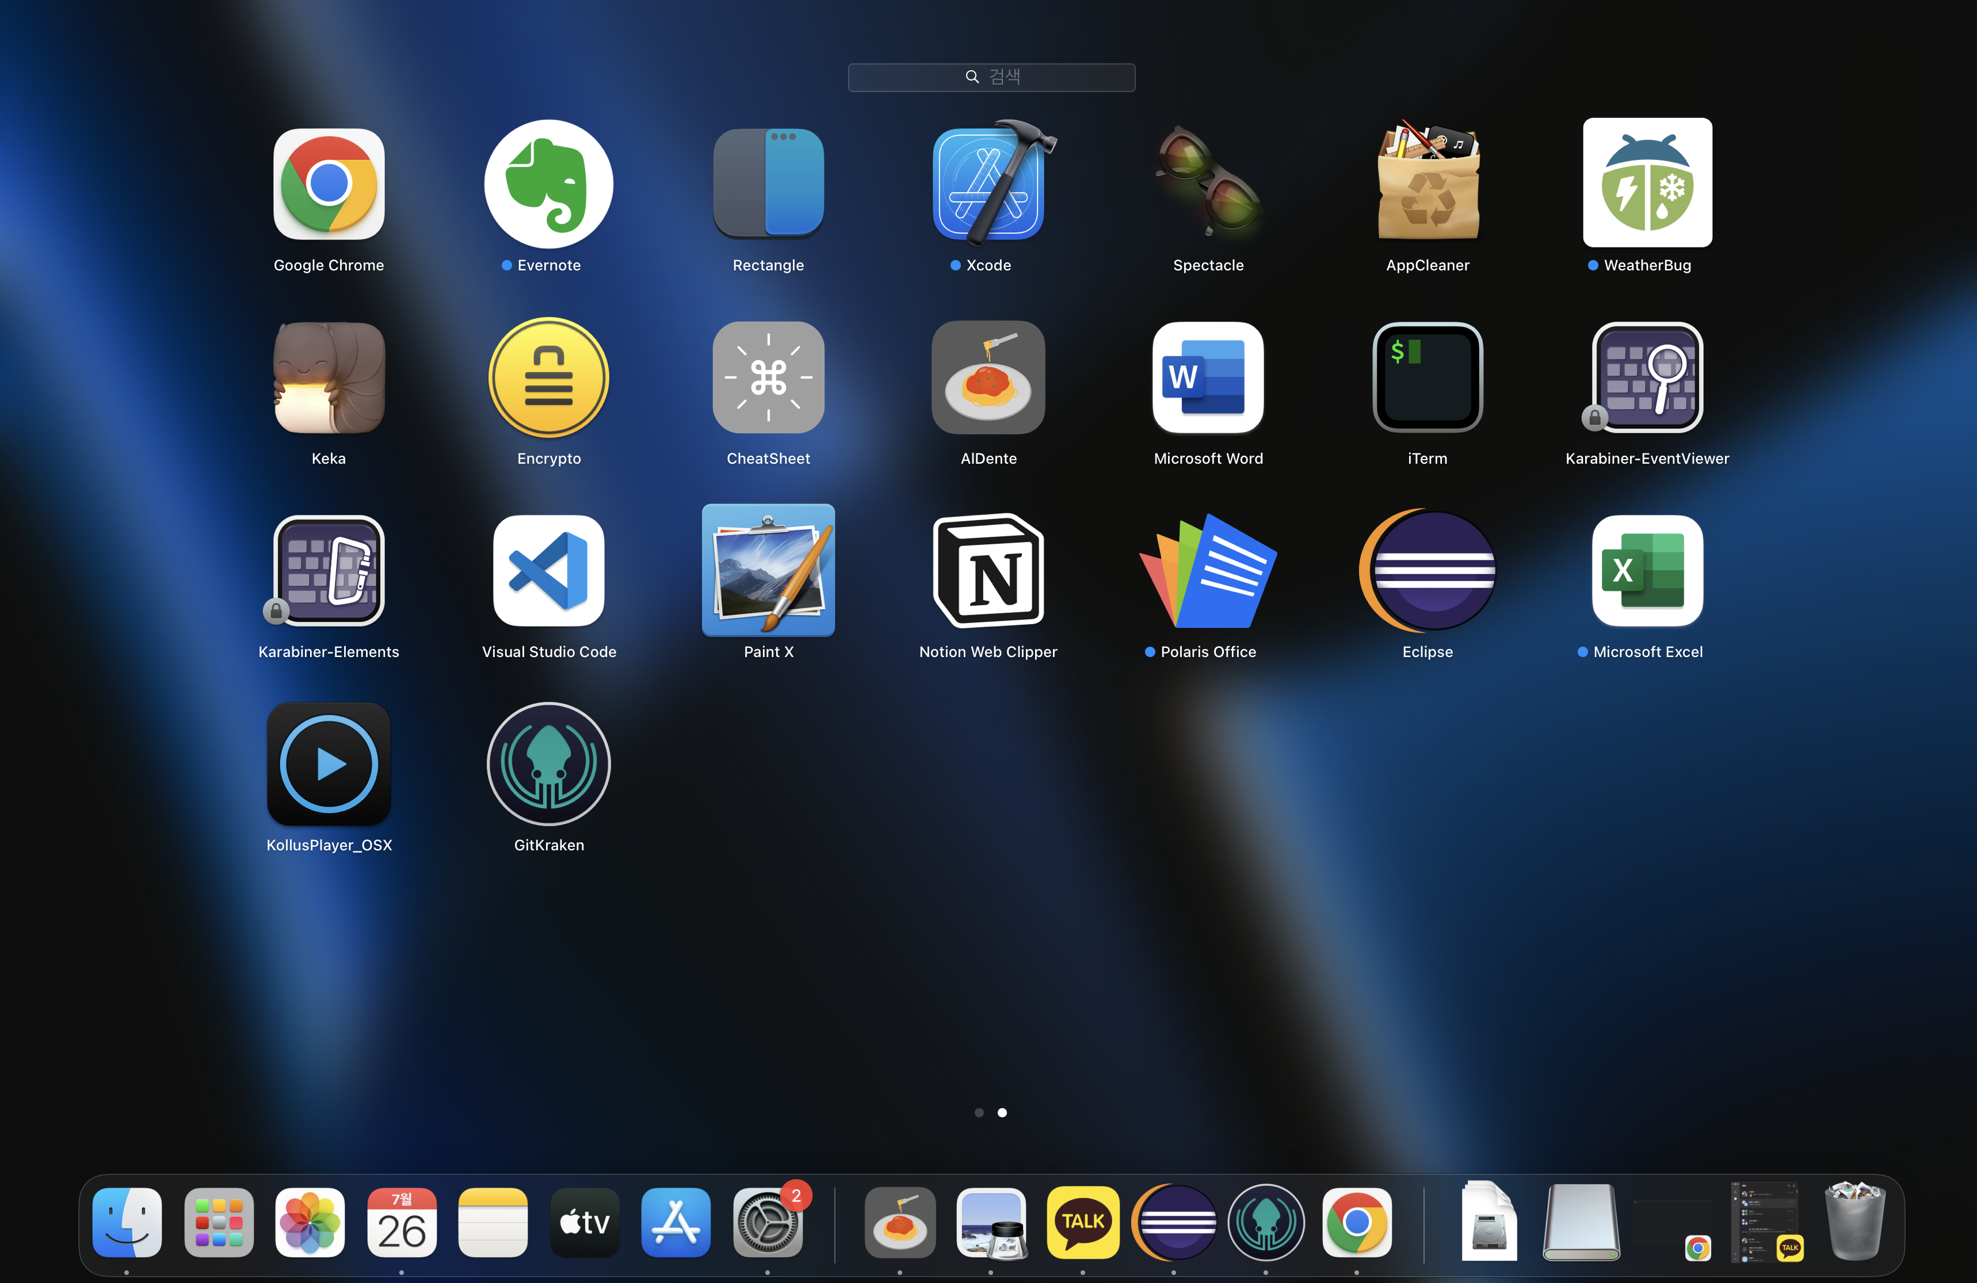Image resolution: width=1977 pixels, height=1283 pixels.
Task: Launch CheatSheet
Action: (x=768, y=378)
